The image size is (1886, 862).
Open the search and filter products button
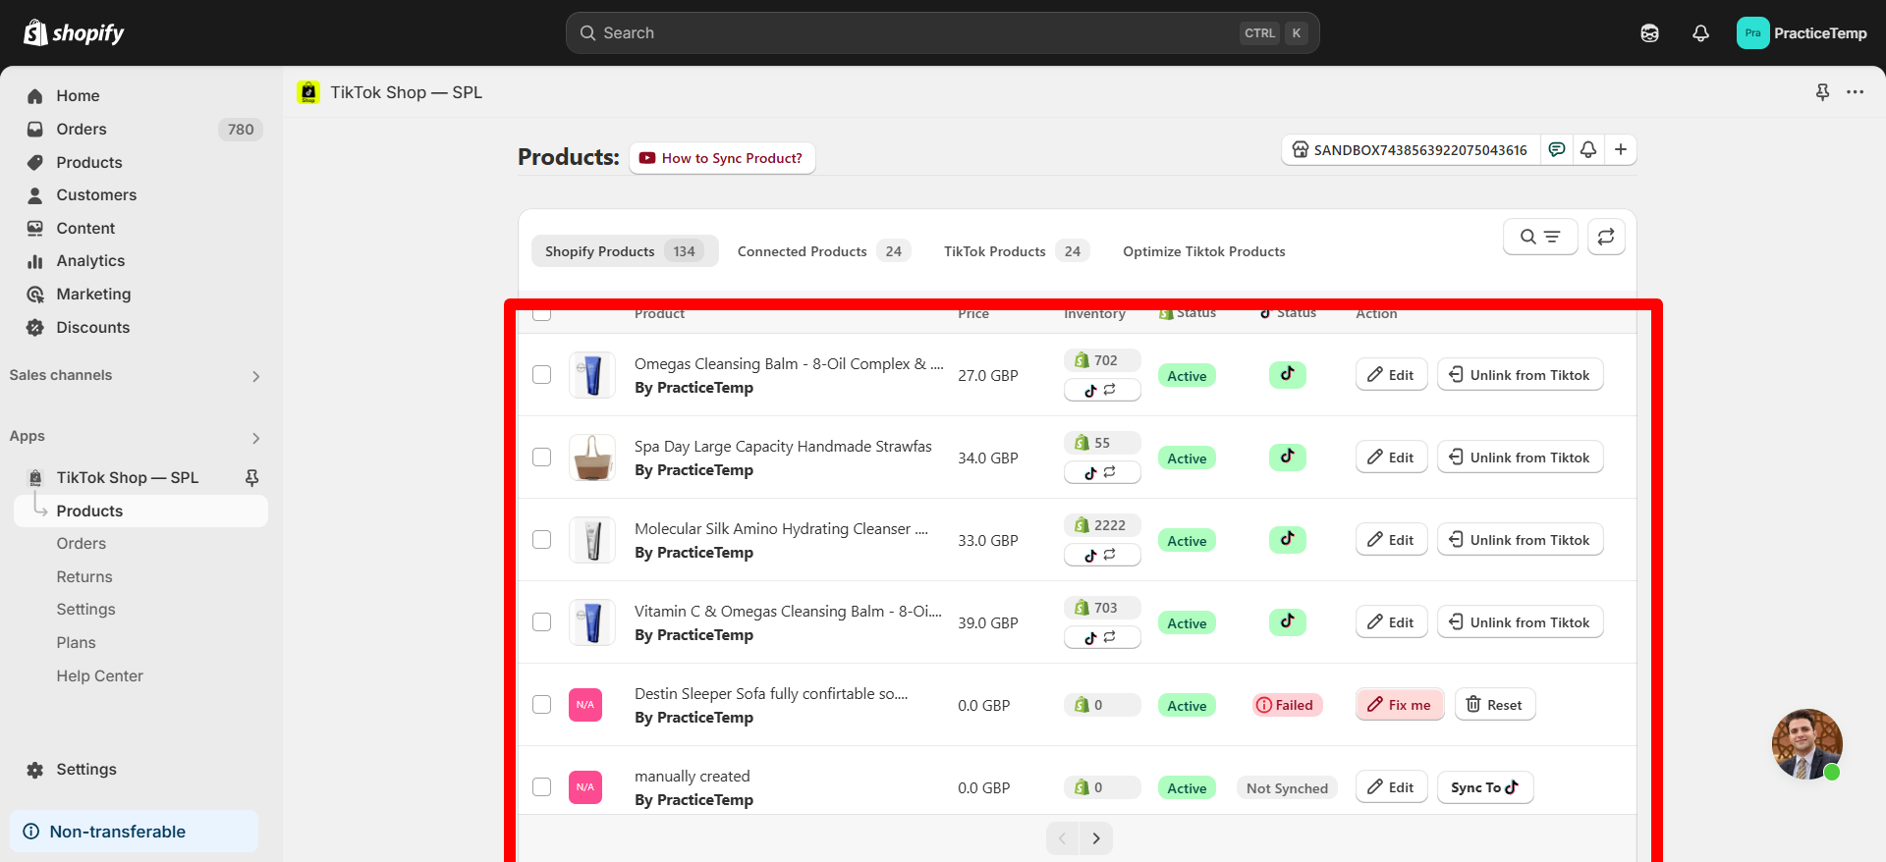tap(1539, 237)
